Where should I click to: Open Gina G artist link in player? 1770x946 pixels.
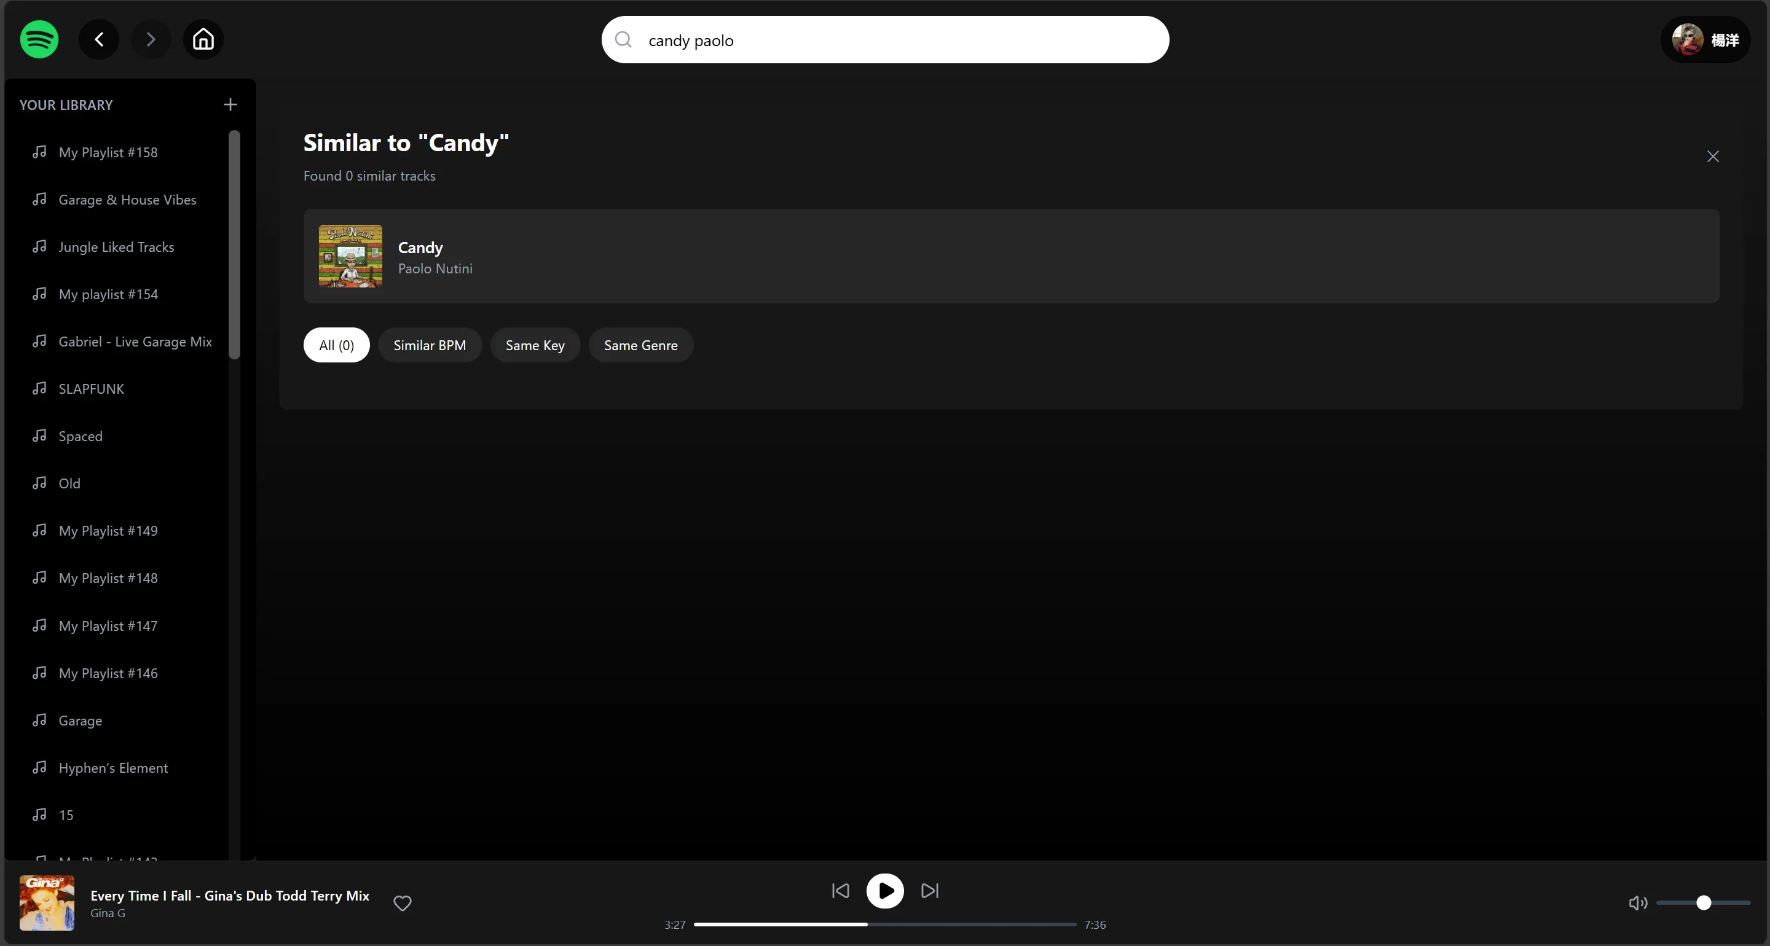click(108, 913)
